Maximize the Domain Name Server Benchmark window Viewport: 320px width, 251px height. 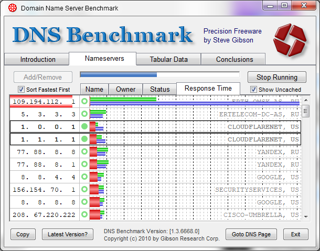click(284, 6)
